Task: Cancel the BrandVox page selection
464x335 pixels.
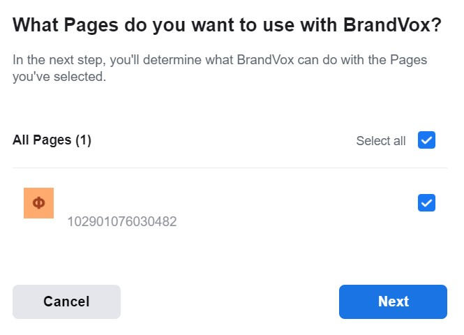Action: pos(66,301)
